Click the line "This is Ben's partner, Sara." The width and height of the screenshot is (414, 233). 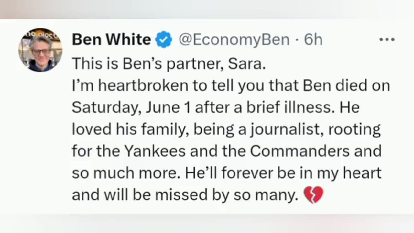point(169,64)
